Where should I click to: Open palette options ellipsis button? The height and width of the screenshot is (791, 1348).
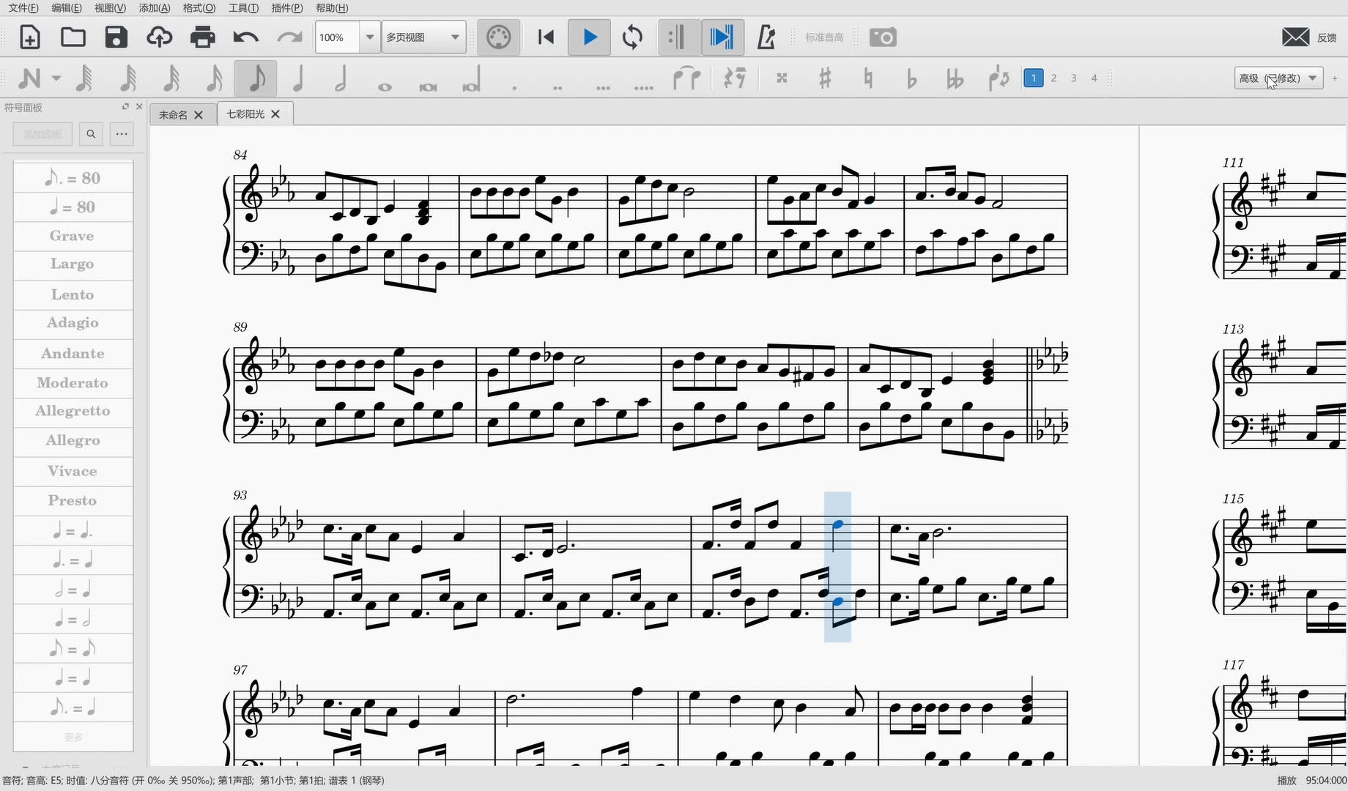click(122, 134)
